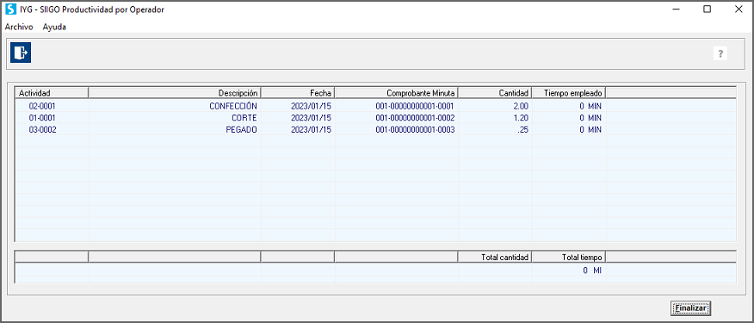Screen dimensions: 754x323
Task: Click the 0 MIN time in CORTE row
Action: point(569,118)
